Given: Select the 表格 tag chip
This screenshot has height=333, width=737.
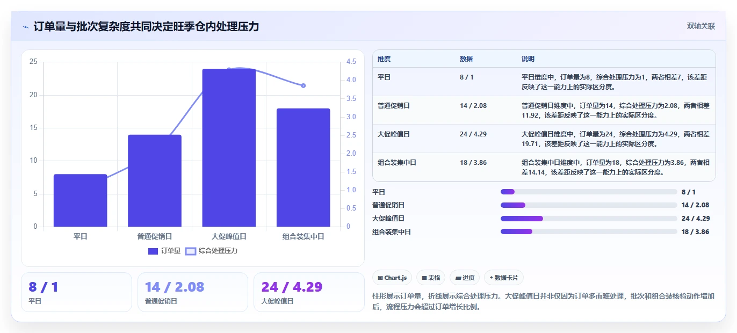Looking at the screenshot, I should 431,278.
